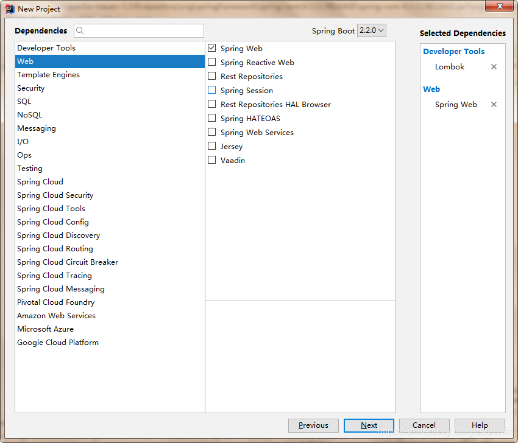Uncheck the Spring Web checkbox
The width and height of the screenshot is (518, 443).
[x=211, y=48]
